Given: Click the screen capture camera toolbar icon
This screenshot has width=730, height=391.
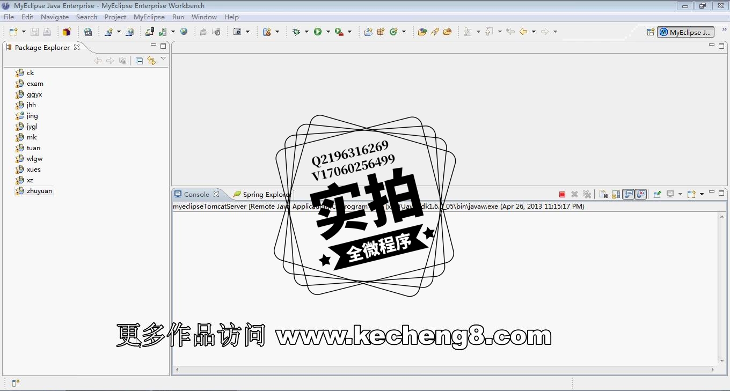Looking at the screenshot, I should pos(237,32).
